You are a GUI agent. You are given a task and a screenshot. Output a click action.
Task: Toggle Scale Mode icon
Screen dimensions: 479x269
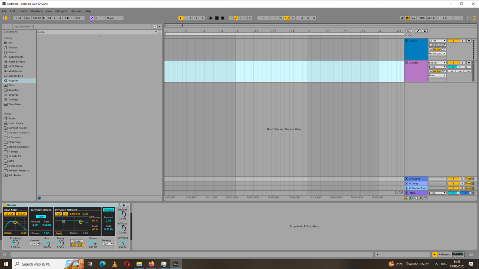pos(92,18)
